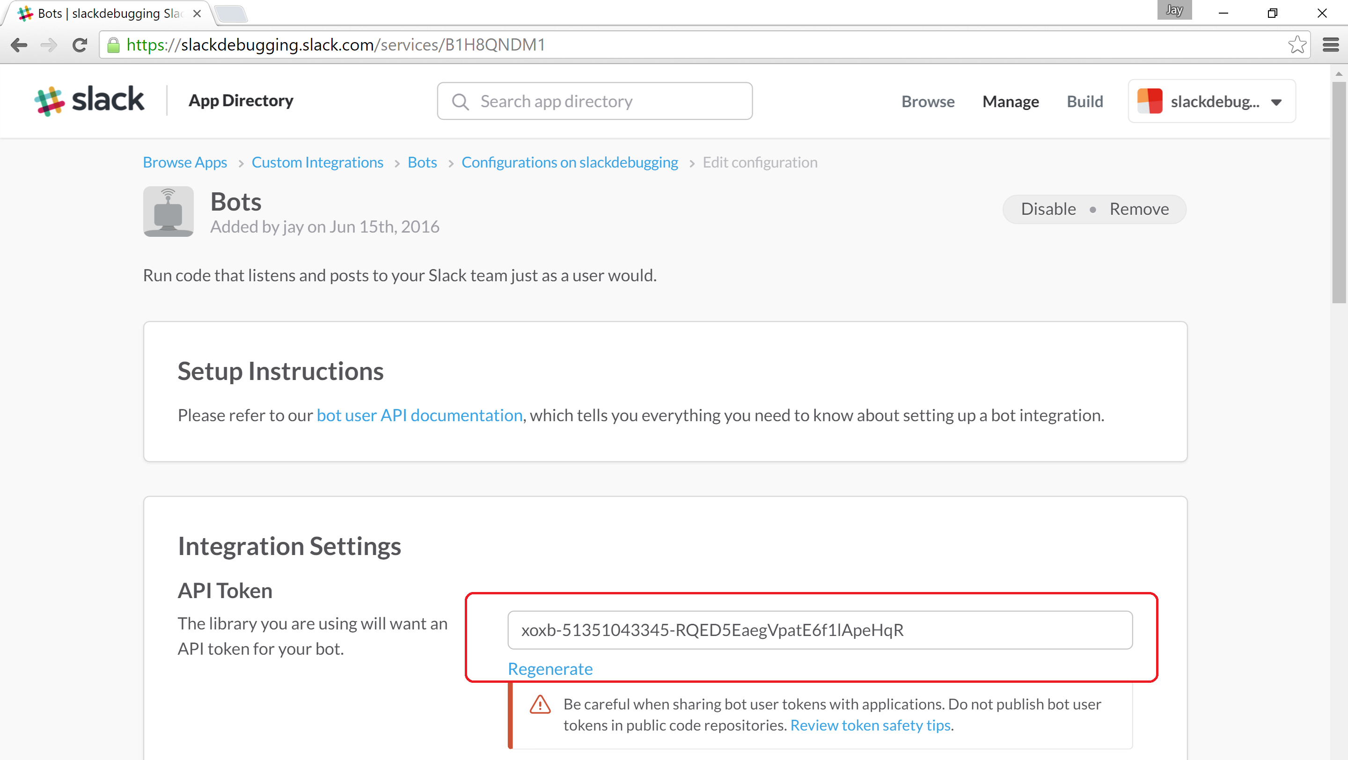Click the Bots robot icon
This screenshot has width=1348, height=760.
pyautogui.click(x=168, y=212)
